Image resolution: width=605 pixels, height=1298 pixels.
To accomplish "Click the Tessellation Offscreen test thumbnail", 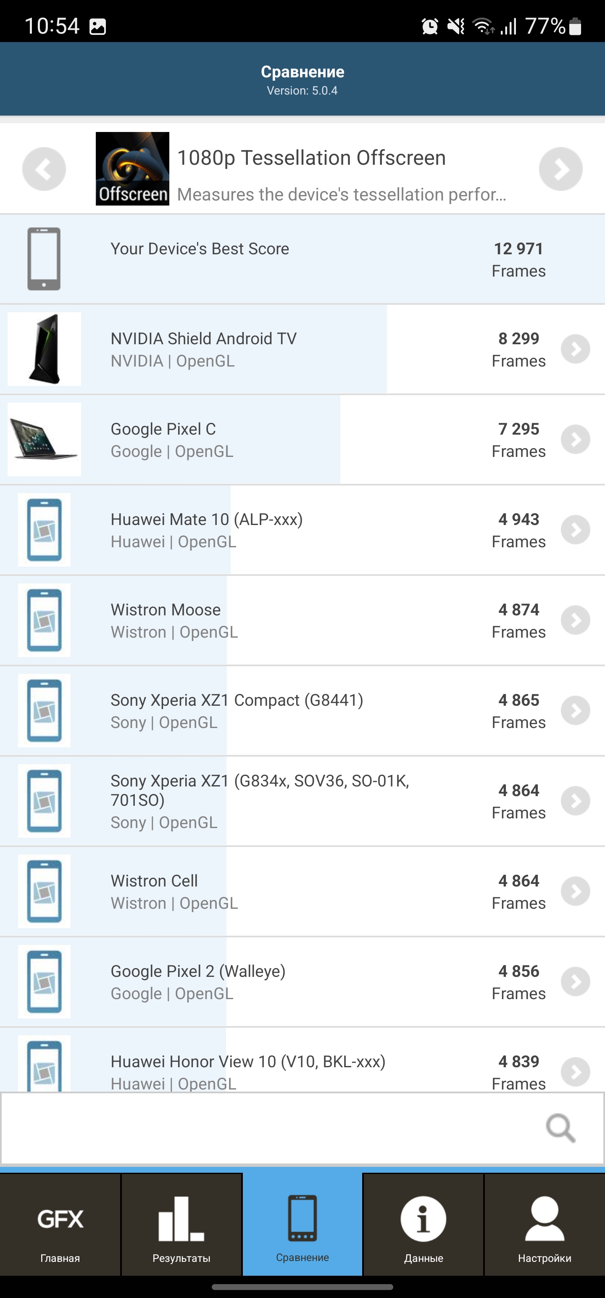I will point(132,169).
